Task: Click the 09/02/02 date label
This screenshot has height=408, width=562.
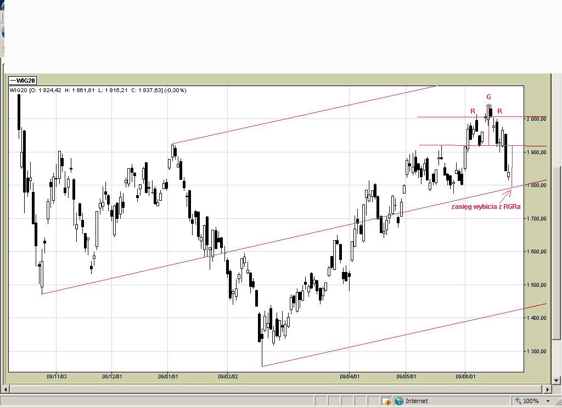Action: point(228,377)
